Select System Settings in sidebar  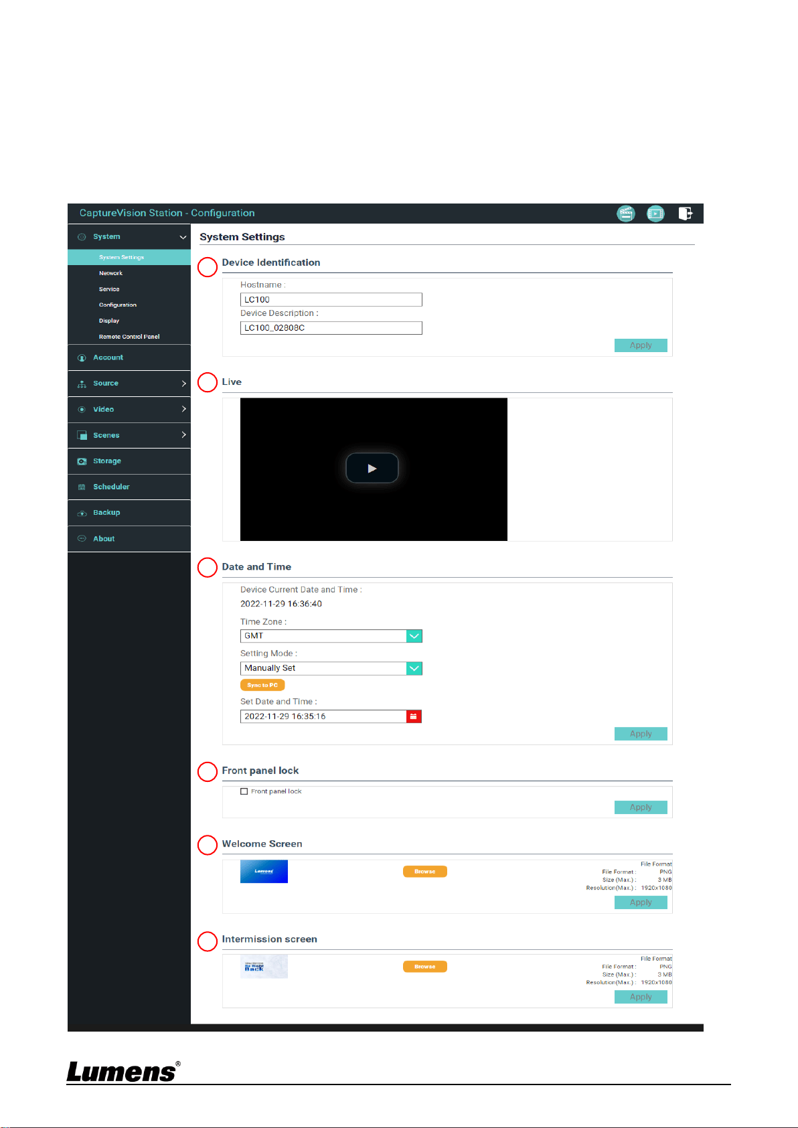[129, 258]
